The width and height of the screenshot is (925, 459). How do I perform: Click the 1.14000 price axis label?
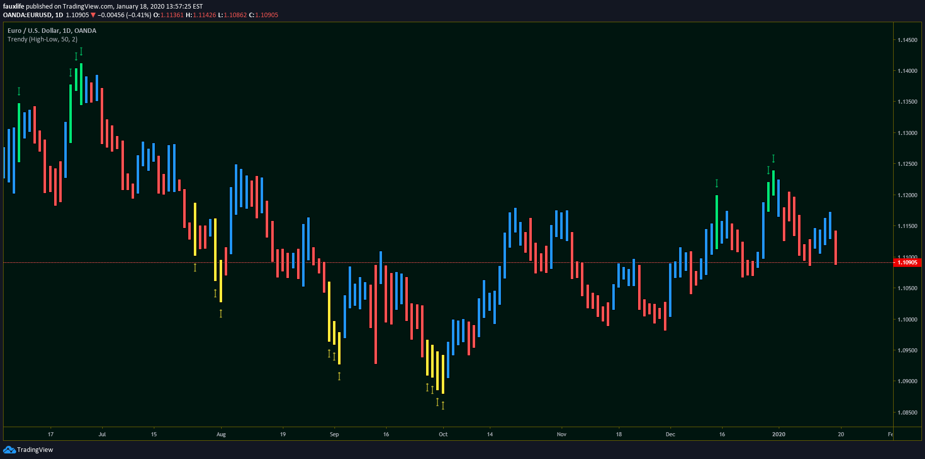point(907,71)
